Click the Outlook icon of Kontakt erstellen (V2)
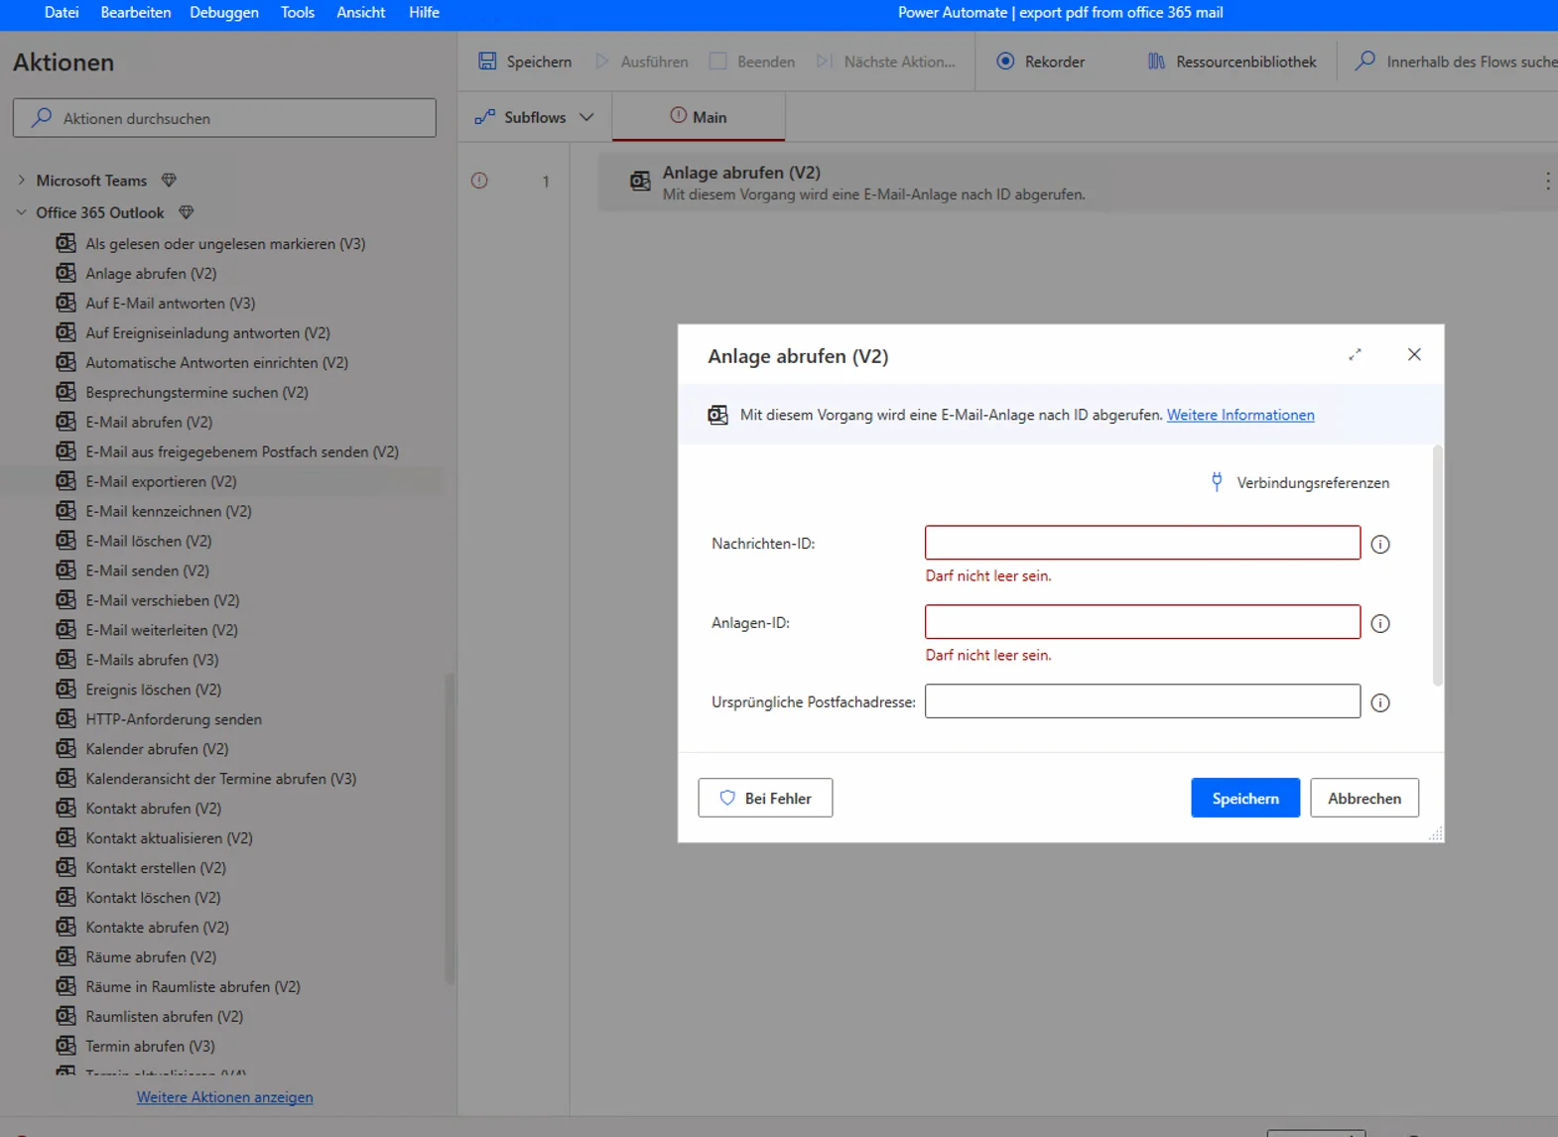 65,868
